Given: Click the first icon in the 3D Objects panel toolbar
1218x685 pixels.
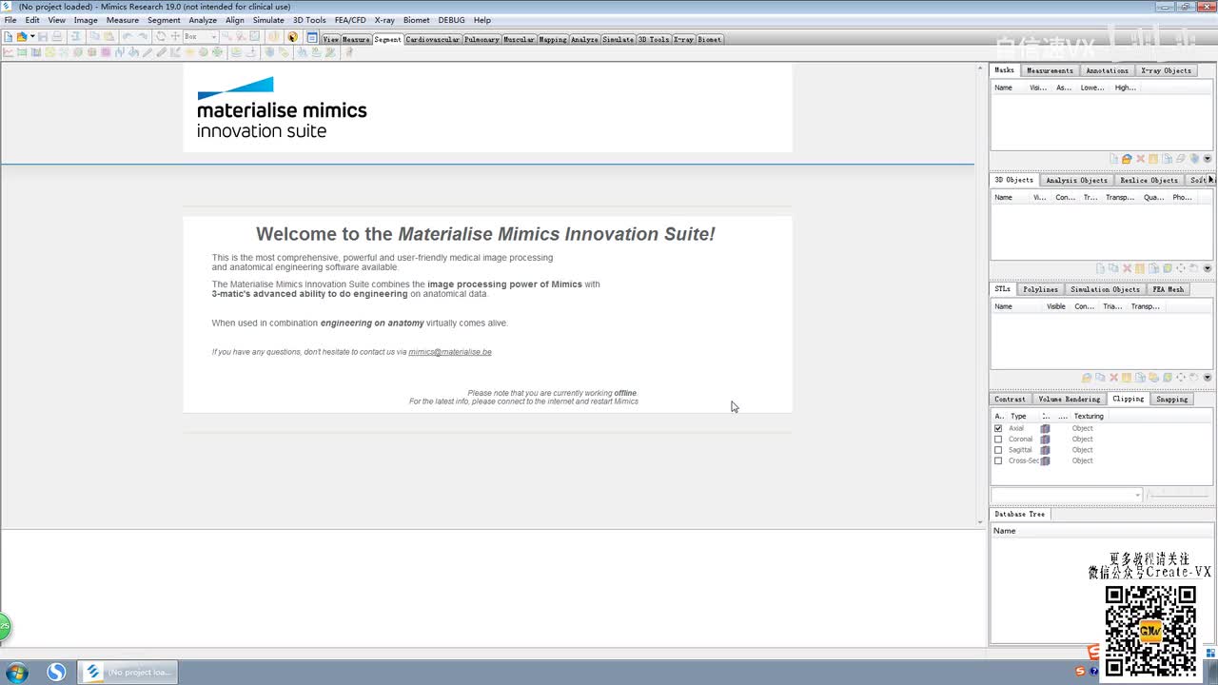Looking at the screenshot, I should (1101, 269).
